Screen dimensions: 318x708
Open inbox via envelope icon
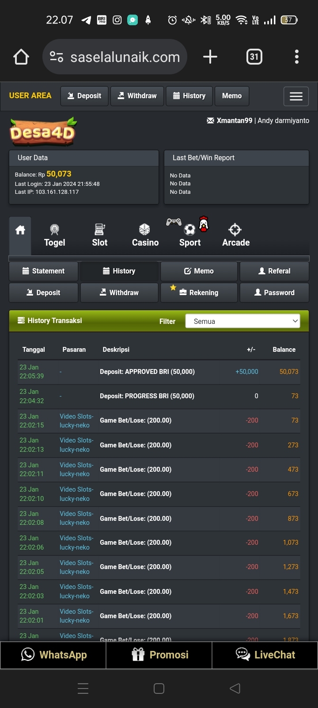pyautogui.click(x=211, y=121)
